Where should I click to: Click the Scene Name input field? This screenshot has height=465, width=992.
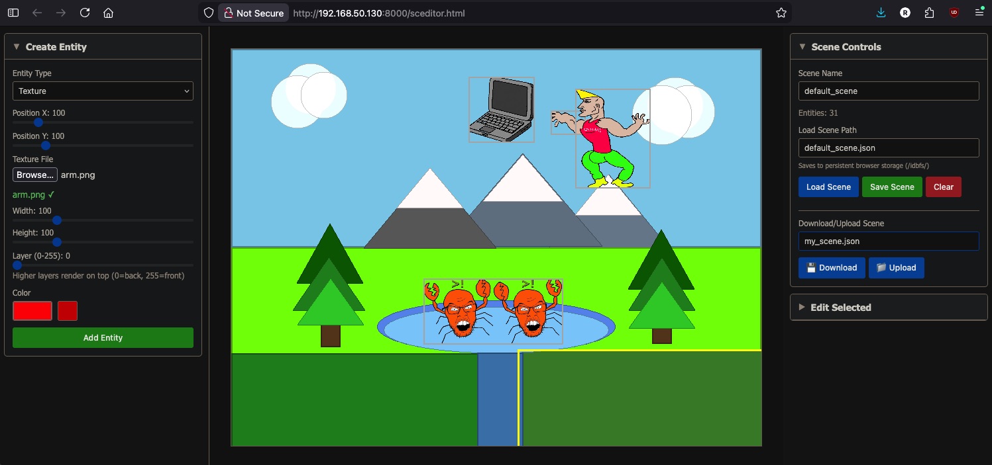pyautogui.click(x=889, y=91)
